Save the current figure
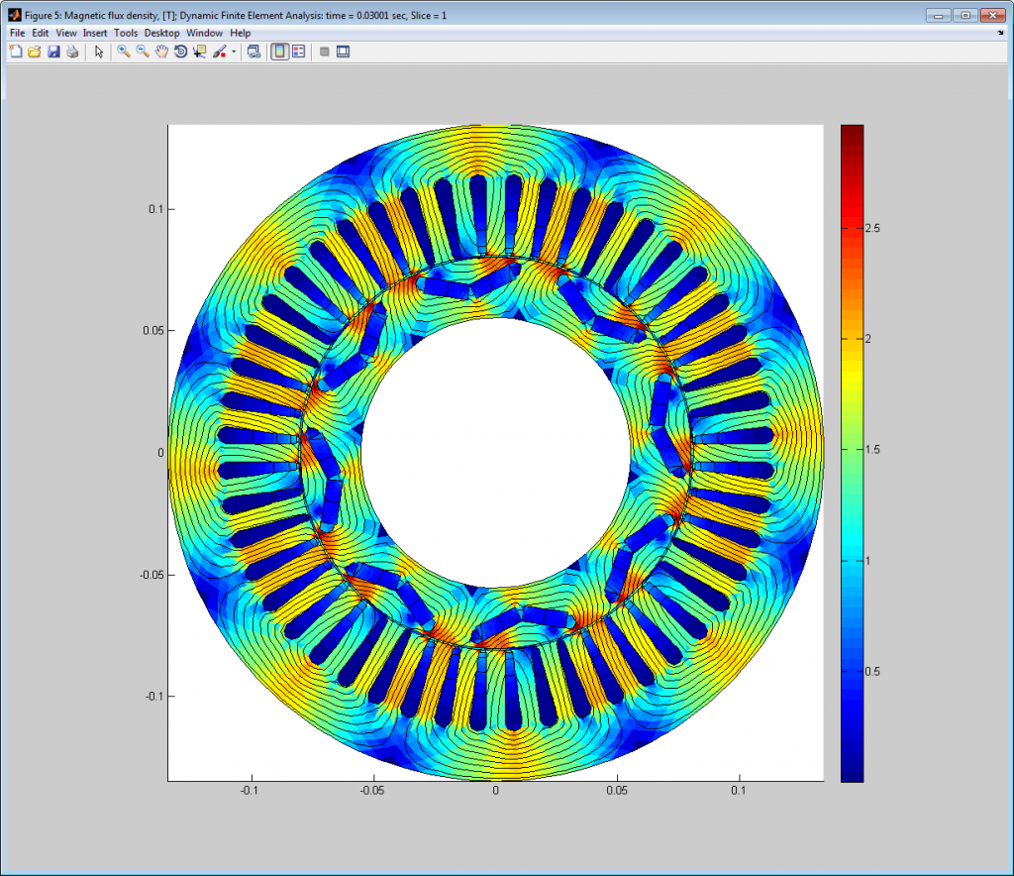This screenshot has width=1014, height=876. click(x=53, y=52)
